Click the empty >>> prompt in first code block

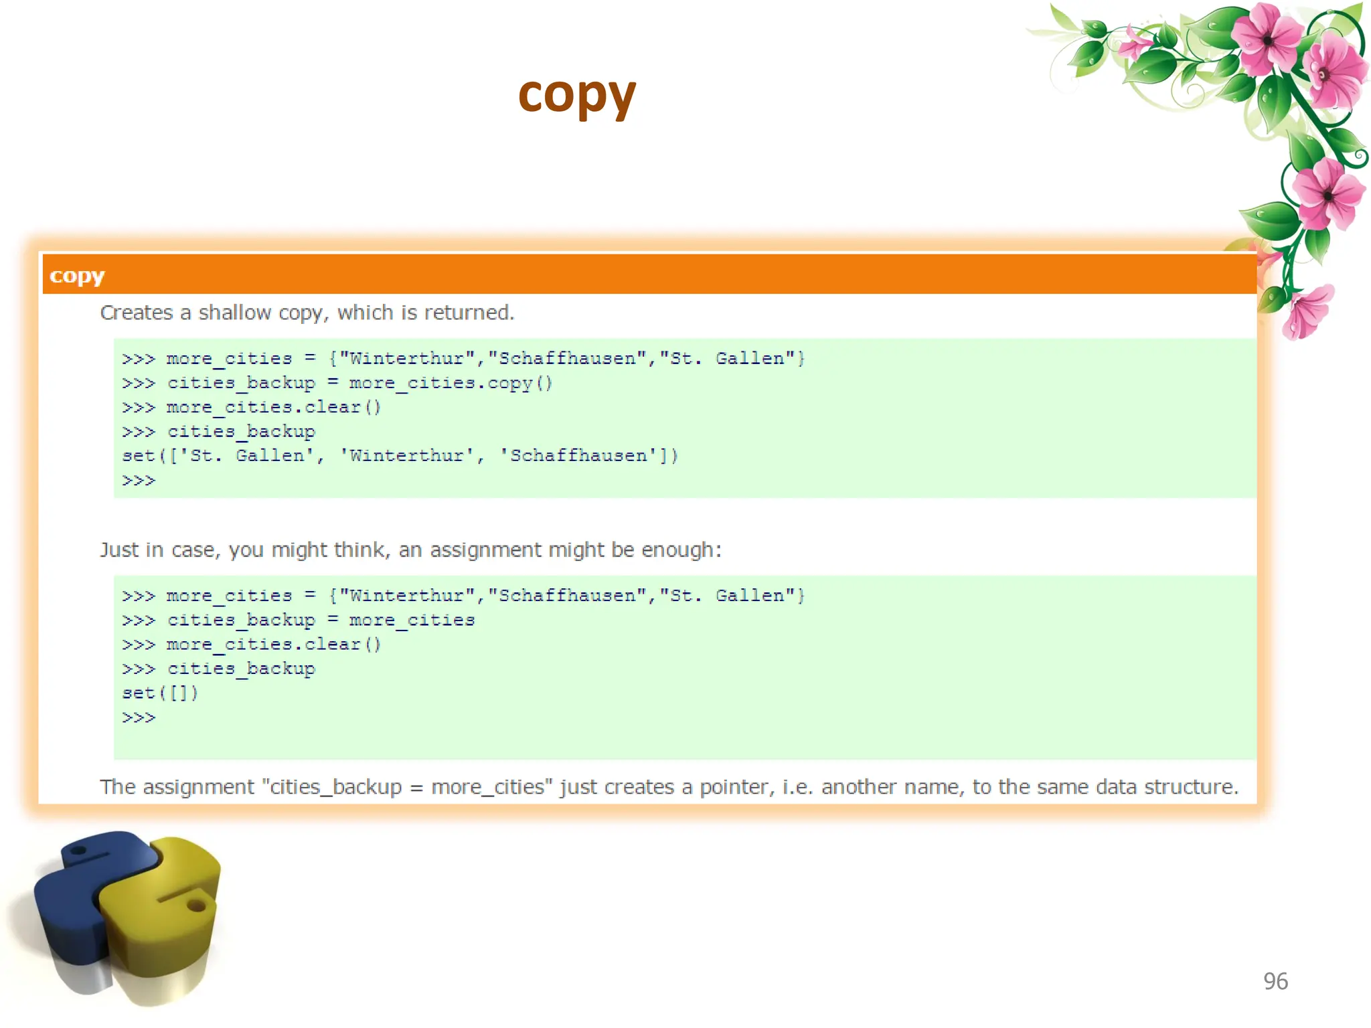[x=139, y=481]
